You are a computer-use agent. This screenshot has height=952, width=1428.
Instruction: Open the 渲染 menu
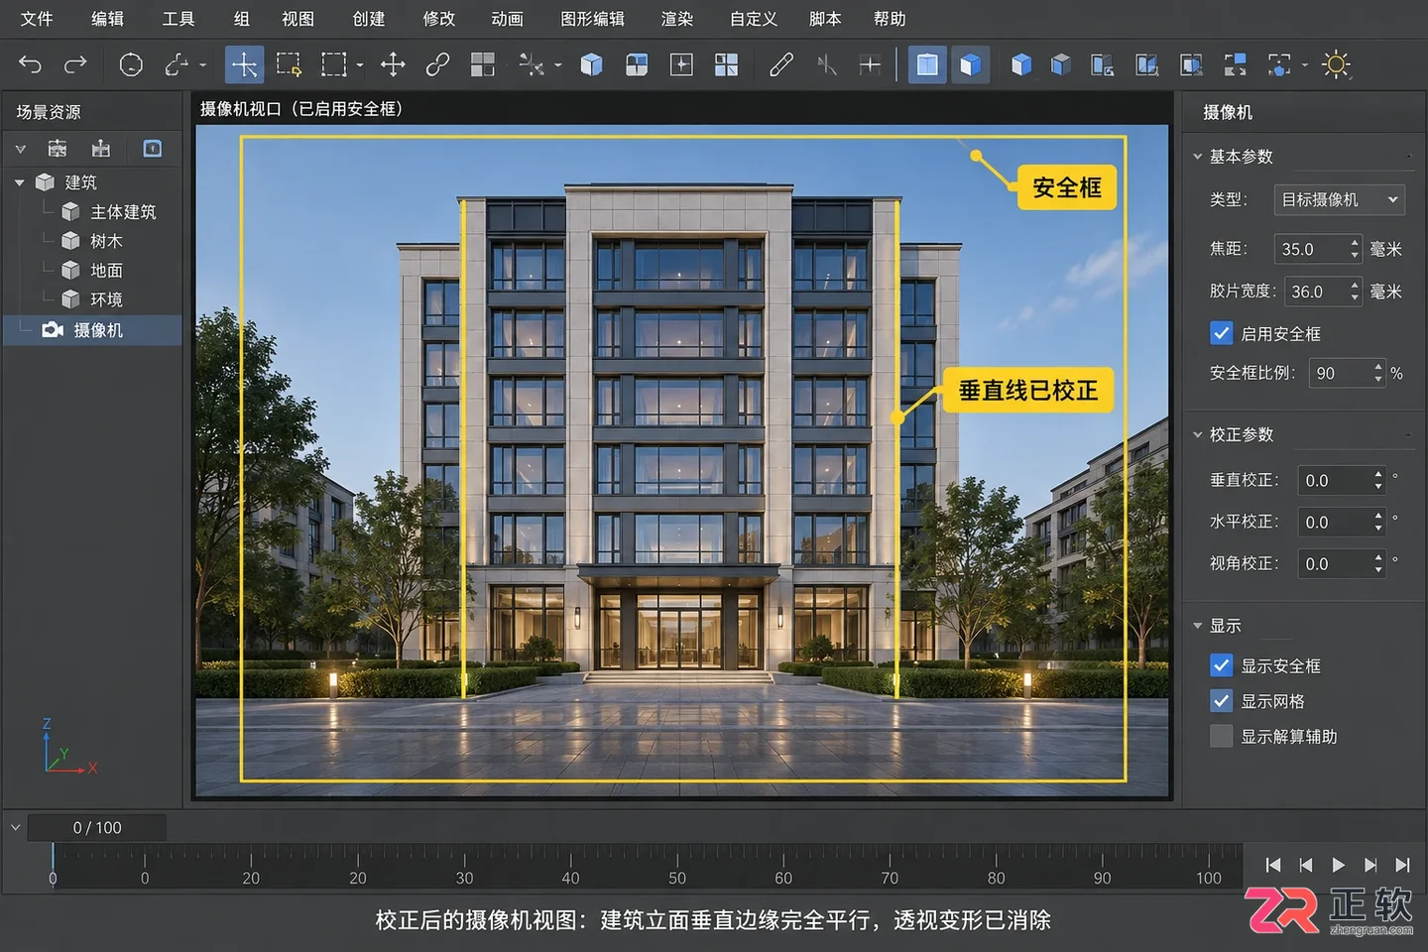tap(677, 19)
